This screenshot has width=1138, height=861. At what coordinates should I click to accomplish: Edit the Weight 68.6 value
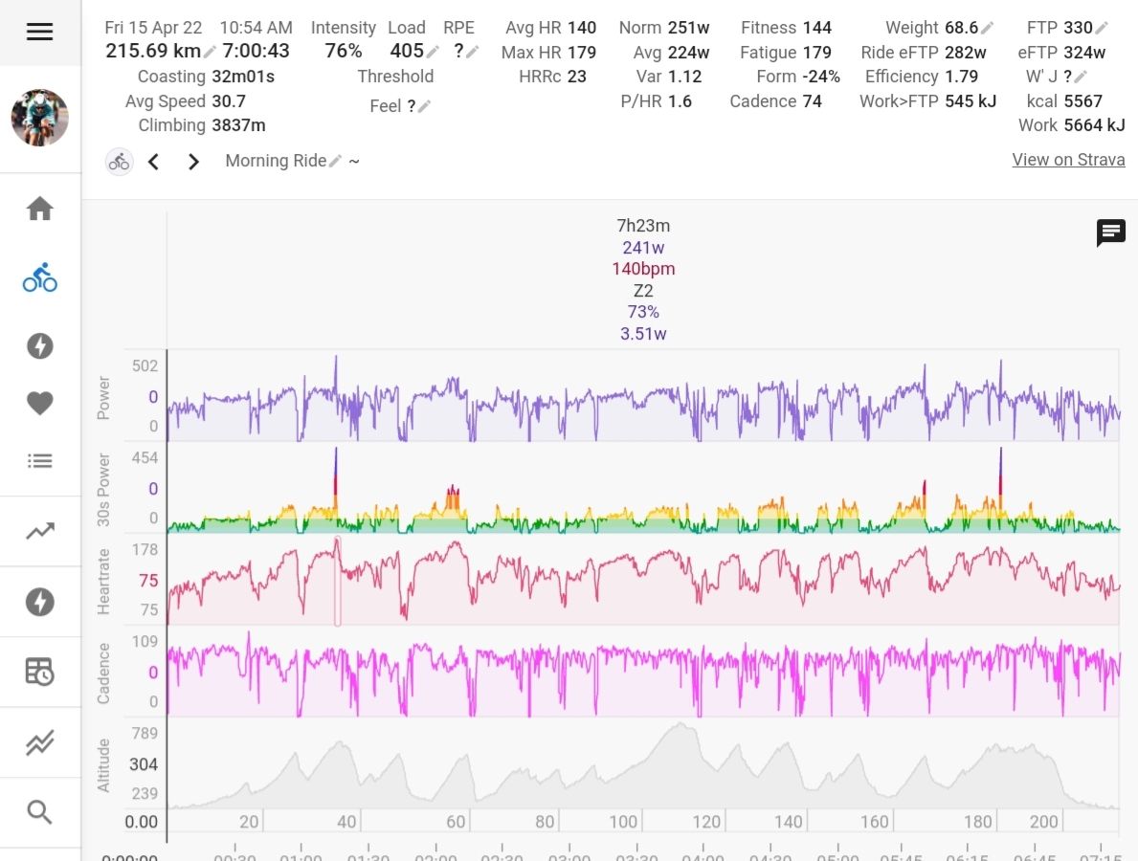987,29
